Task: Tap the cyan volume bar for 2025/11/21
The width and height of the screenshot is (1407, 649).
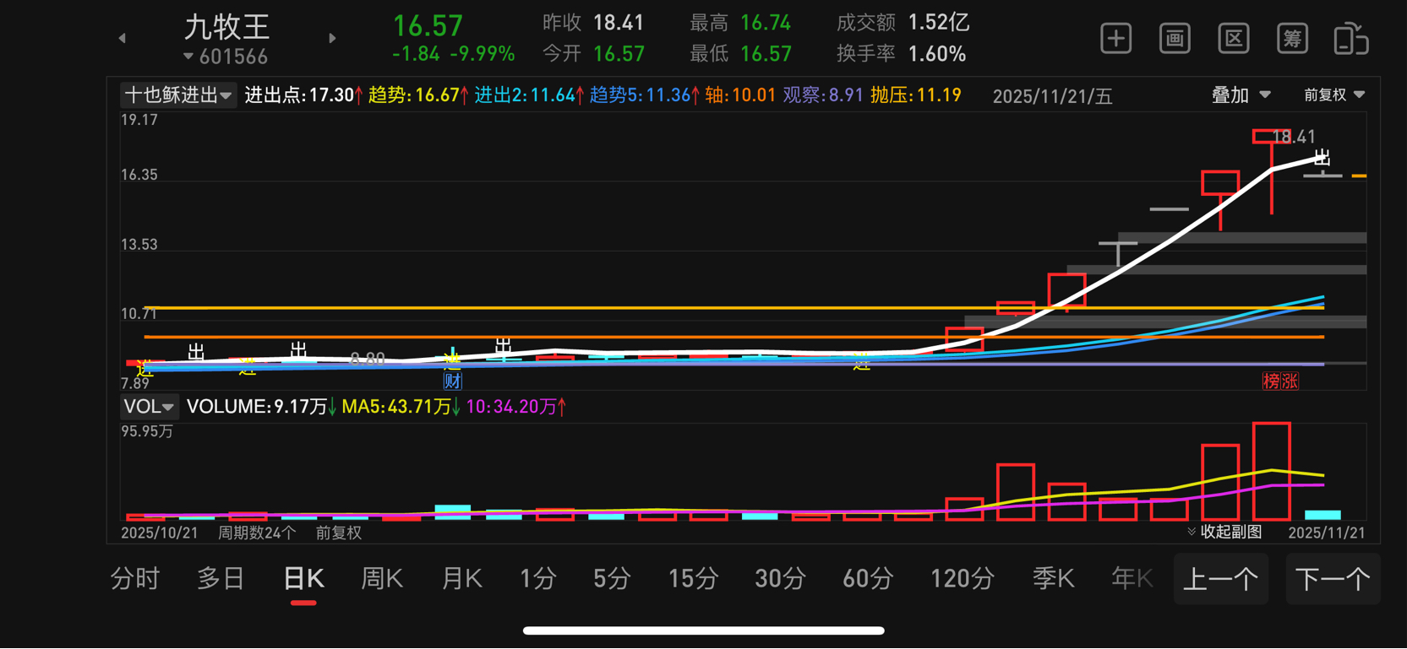Action: [1322, 515]
